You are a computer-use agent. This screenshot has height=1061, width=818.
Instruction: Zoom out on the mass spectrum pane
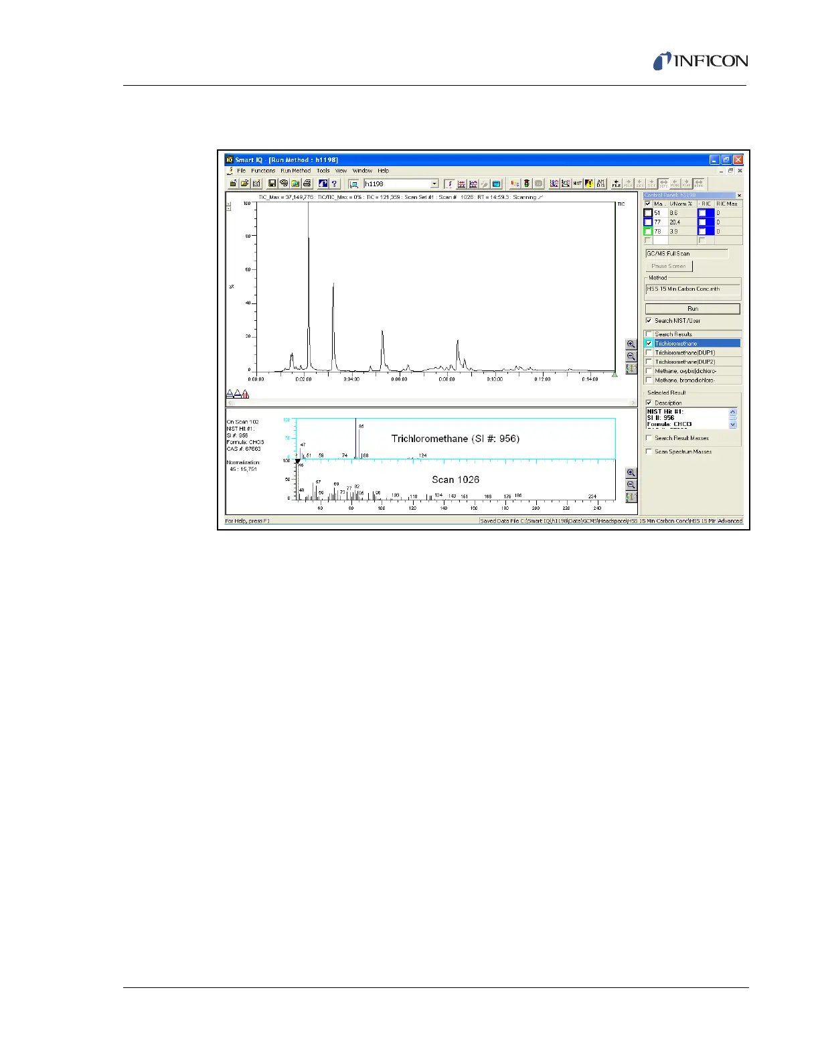click(631, 485)
